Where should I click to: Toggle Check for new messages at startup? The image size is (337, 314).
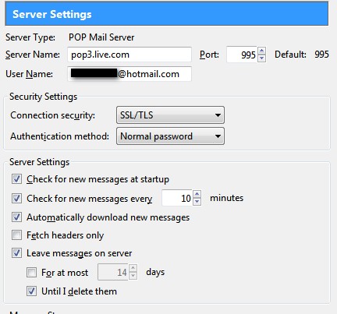point(16,179)
